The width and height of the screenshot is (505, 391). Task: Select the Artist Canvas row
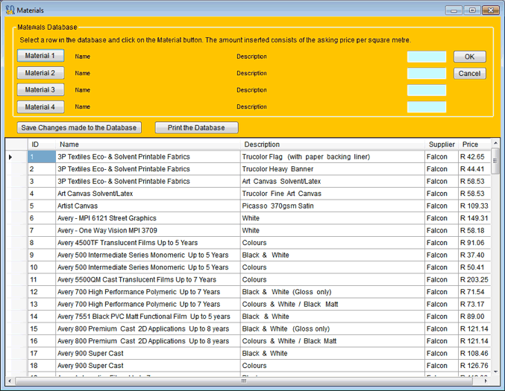(148, 206)
